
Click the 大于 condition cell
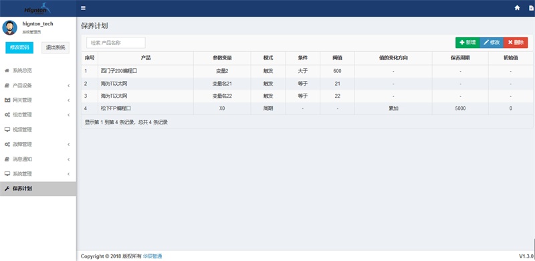click(303, 71)
